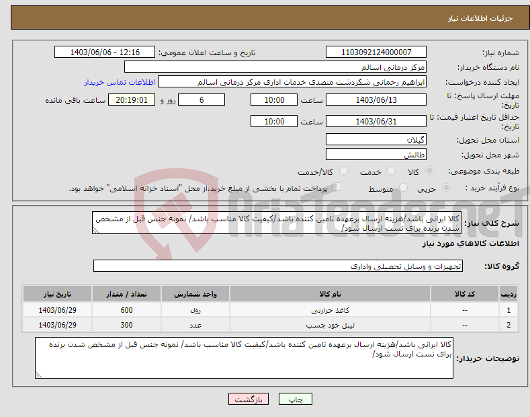Click the price validity date 1403/06/31 field
Image resolution: width=530 pixels, height=417 pixels.
376,121
